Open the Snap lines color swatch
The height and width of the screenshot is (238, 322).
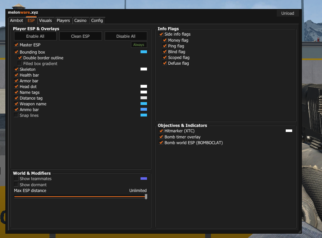pyautogui.click(x=144, y=115)
